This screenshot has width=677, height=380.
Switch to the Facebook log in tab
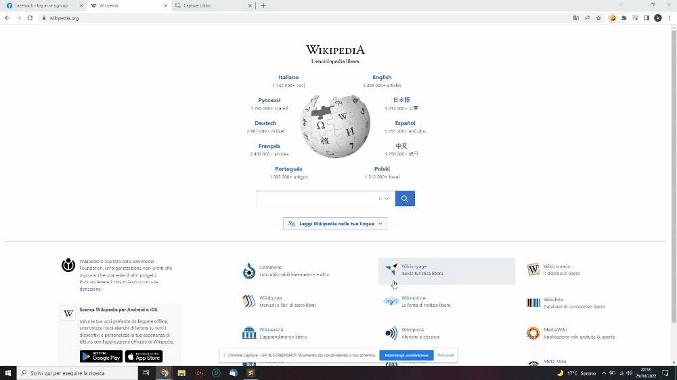[x=43, y=5]
